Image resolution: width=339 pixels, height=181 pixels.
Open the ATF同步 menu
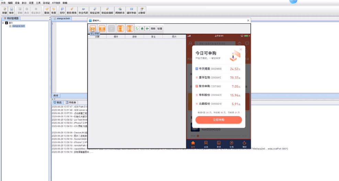point(56,3)
